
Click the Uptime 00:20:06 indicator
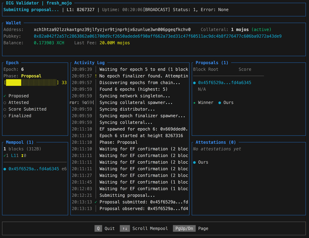click(123, 10)
